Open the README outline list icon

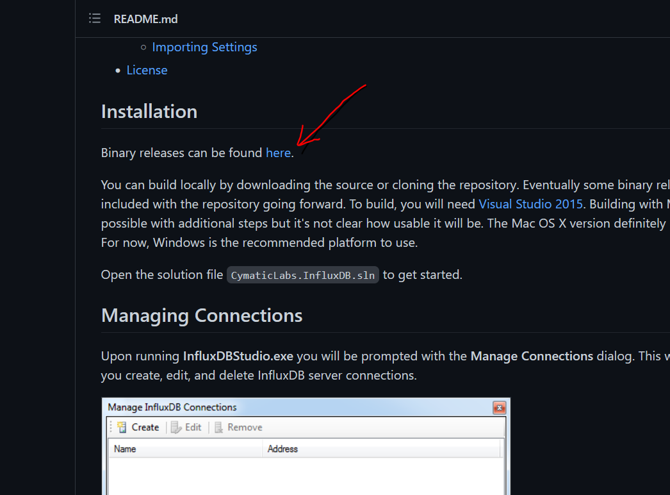[94, 19]
